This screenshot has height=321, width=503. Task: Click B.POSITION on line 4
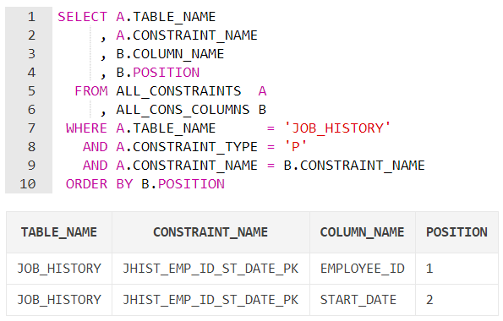[x=158, y=73]
